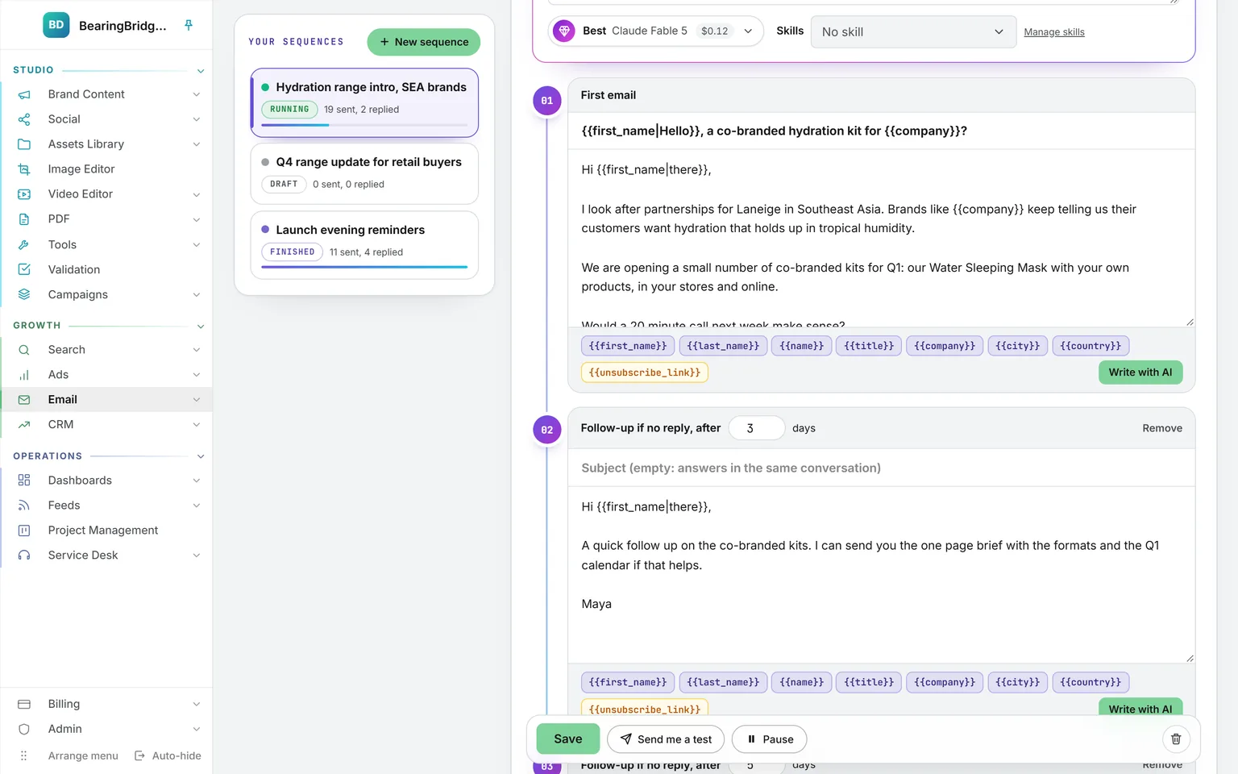Click the follow-up Subject field
1238x774 pixels.
[882, 468]
